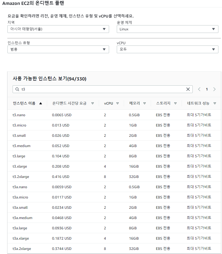The image size is (222, 254).
Task: Click the 0.104 USD price cell
Action: [61, 156]
